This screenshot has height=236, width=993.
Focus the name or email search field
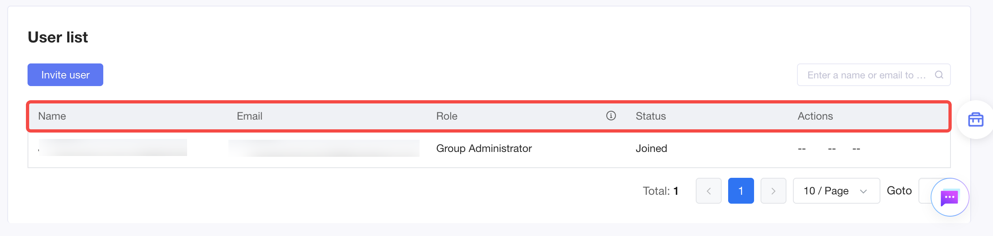[x=874, y=75]
